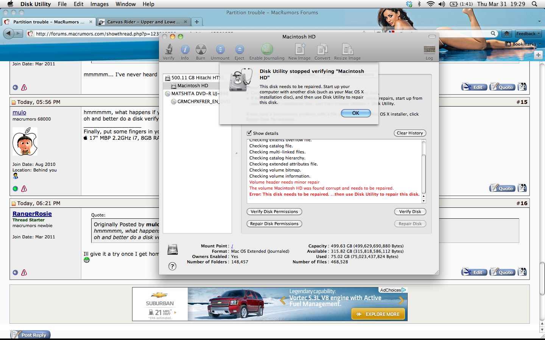Click the Eject toolbar icon

pos(239,52)
